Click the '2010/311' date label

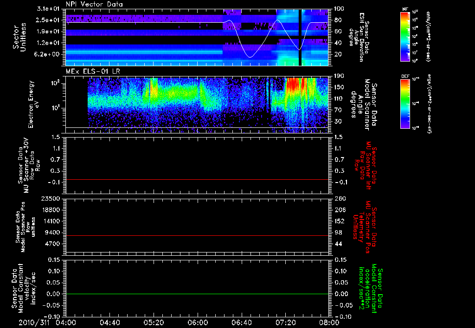click(x=33, y=322)
